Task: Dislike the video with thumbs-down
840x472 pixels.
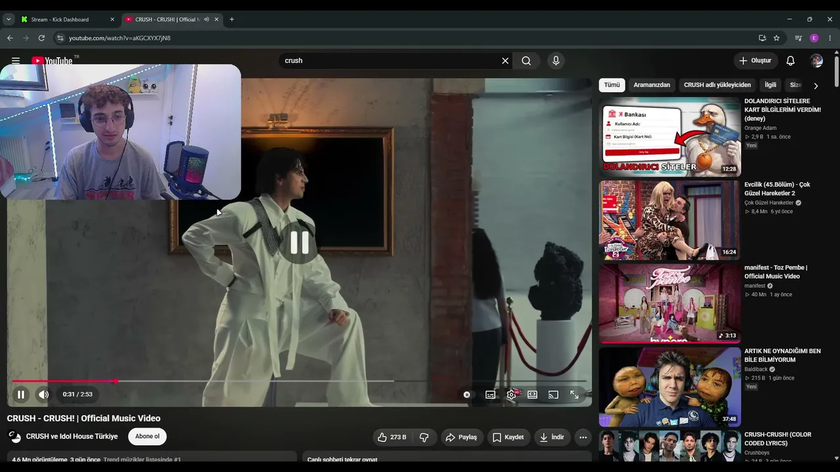Action: pos(424,437)
